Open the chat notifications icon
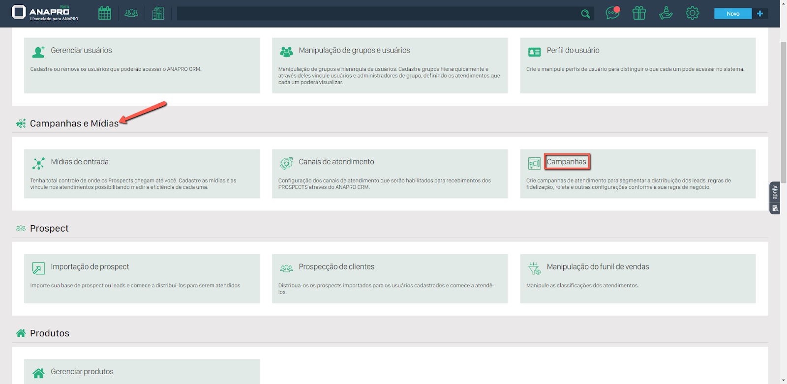Screen dimensions: 787x384 click(x=612, y=13)
